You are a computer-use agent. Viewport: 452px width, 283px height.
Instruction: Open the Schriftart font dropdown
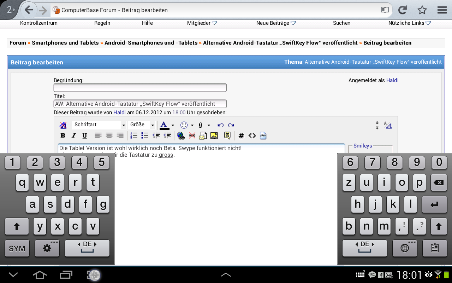pos(99,125)
